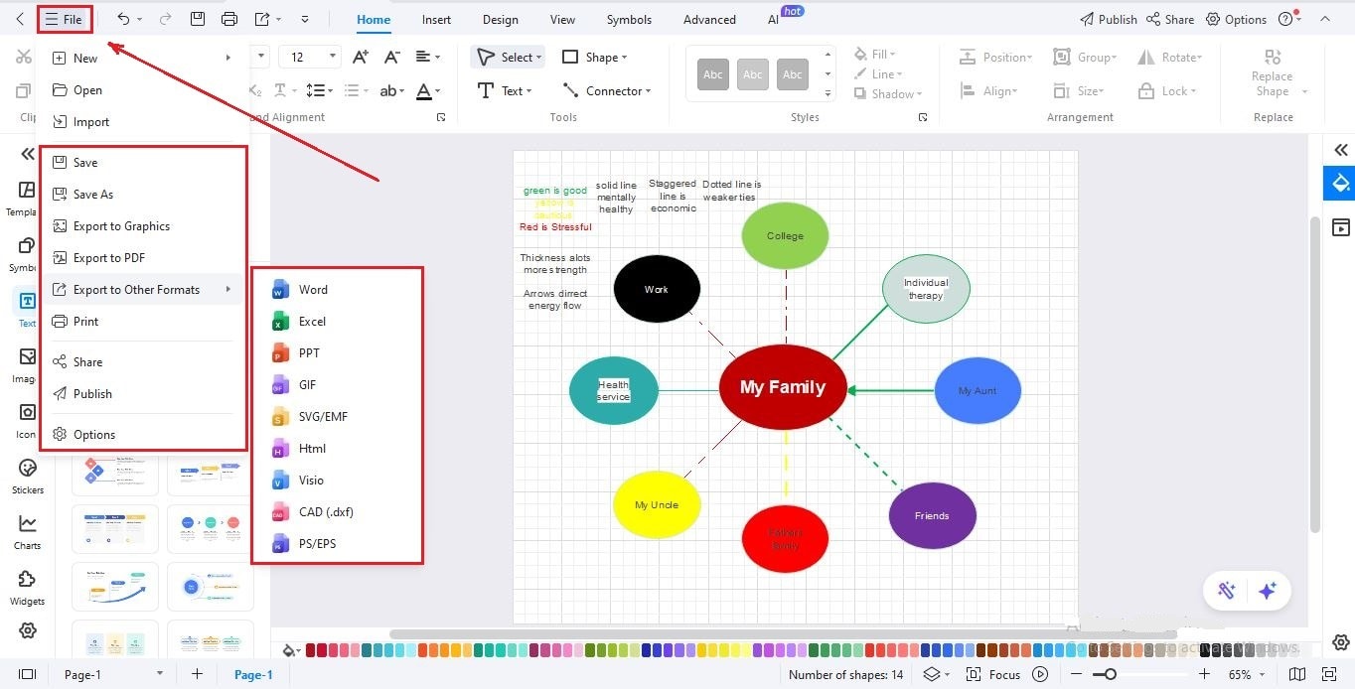This screenshot has width=1355, height=689.
Task: Click the magic wand AI button
Action: (1227, 591)
